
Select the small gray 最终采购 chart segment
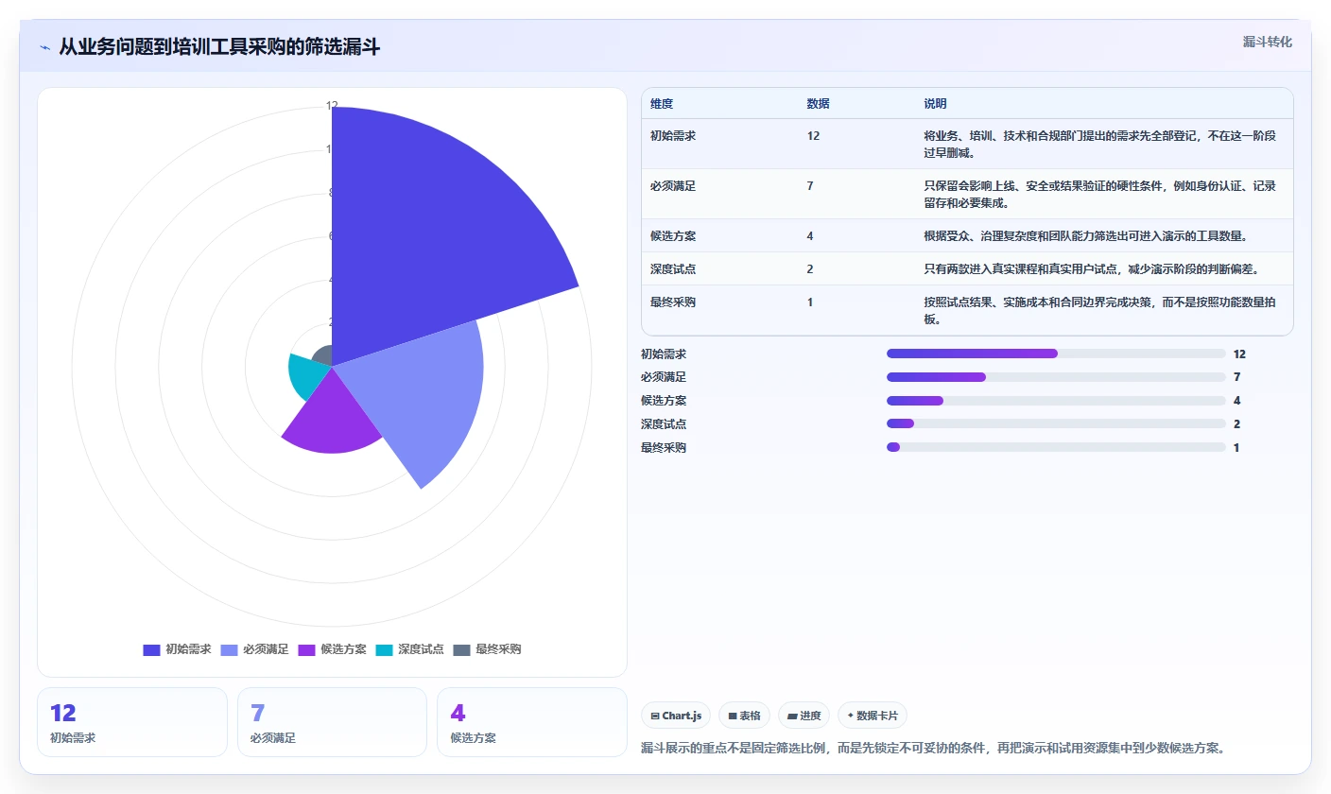click(x=323, y=357)
